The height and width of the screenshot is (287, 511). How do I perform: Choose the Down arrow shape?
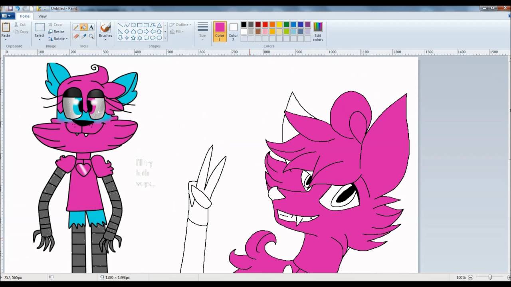120,38
